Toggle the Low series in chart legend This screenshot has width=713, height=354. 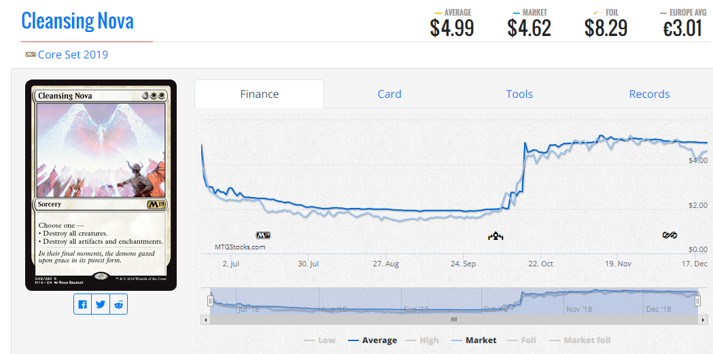click(319, 340)
